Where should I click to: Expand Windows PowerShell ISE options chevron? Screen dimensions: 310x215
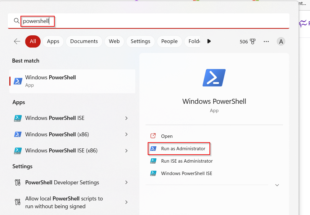126,118
